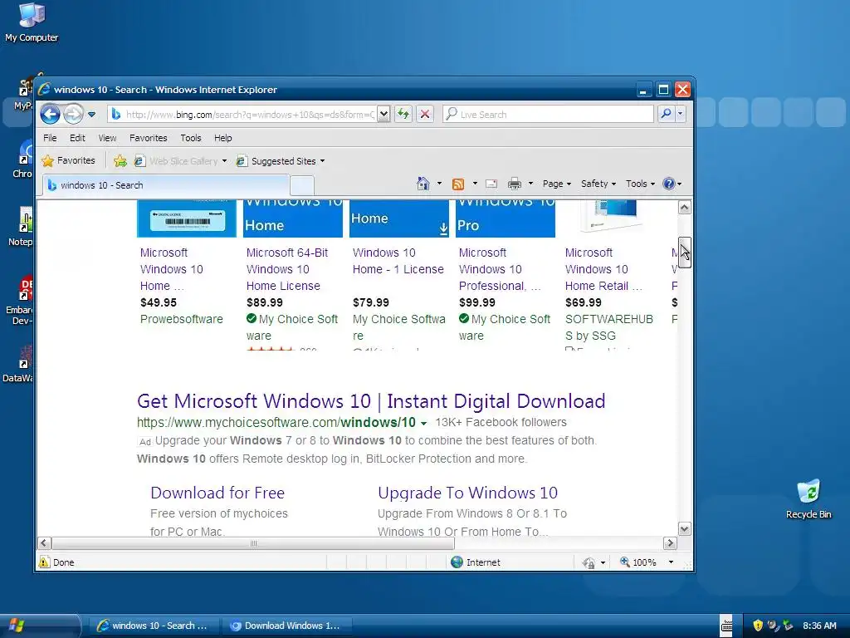This screenshot has height=638, width=850.
Task: Open the Safety command menu
Action: pyautogui.click(x=598, y=184)
